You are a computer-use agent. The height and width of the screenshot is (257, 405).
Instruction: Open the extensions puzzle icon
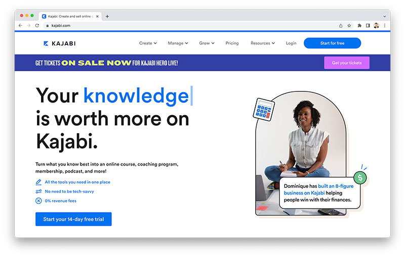[359, 25]
